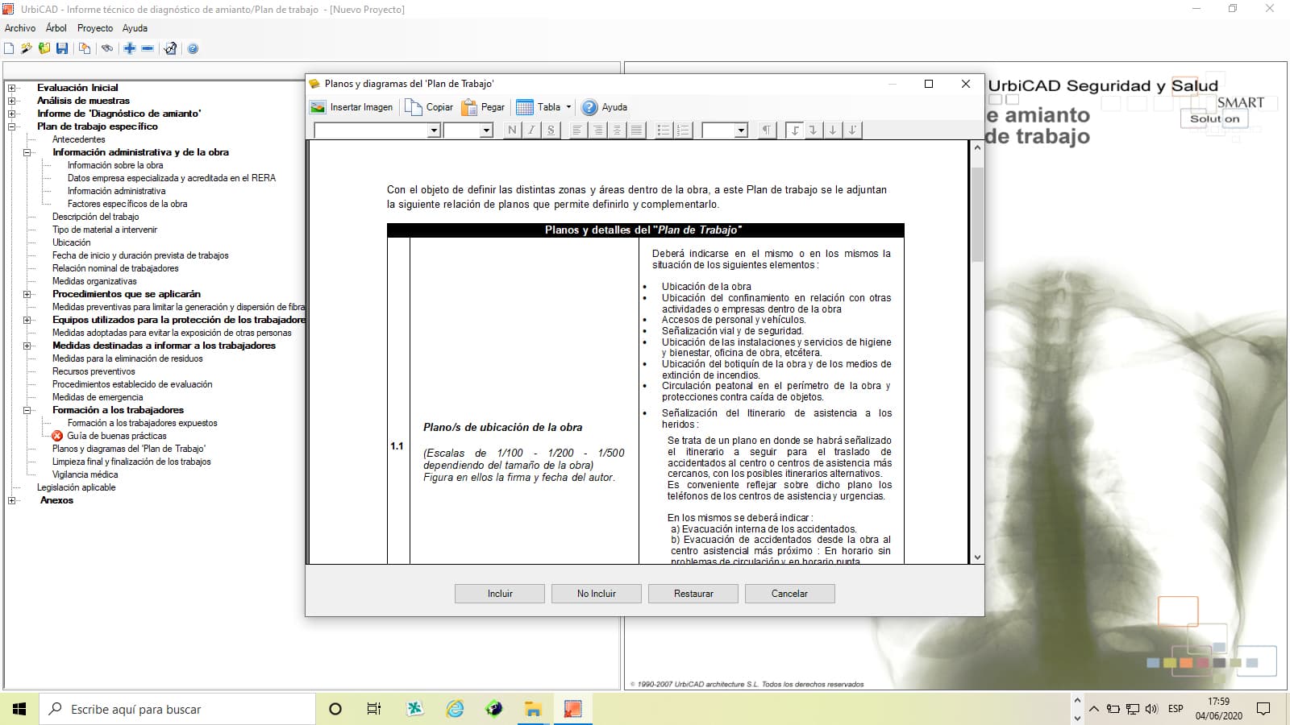The image size is (1290, 725).
Task: Open the Archivo menu
Action: 20,28
